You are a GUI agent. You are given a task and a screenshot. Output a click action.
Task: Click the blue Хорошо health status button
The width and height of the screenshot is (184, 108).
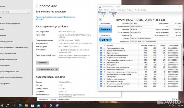click(x=105, y=29)
